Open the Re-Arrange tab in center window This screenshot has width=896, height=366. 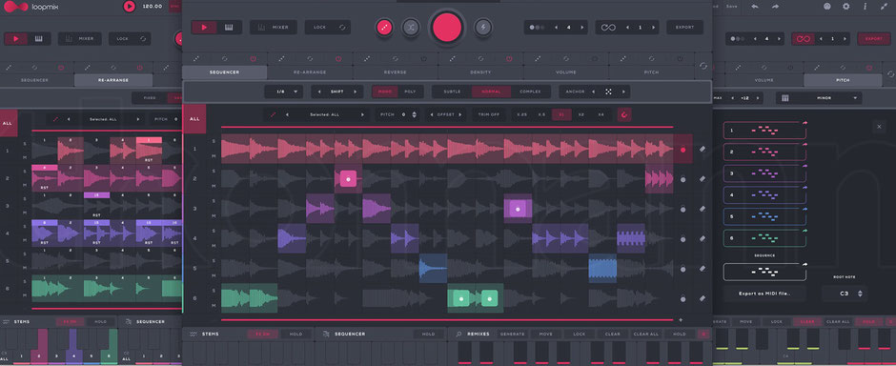point(310,72)
